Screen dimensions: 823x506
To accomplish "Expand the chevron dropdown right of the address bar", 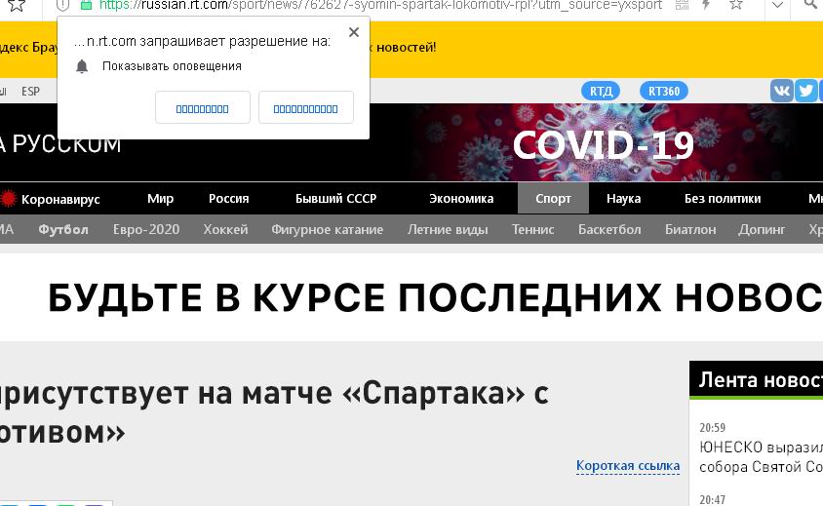I will point(777,5).
